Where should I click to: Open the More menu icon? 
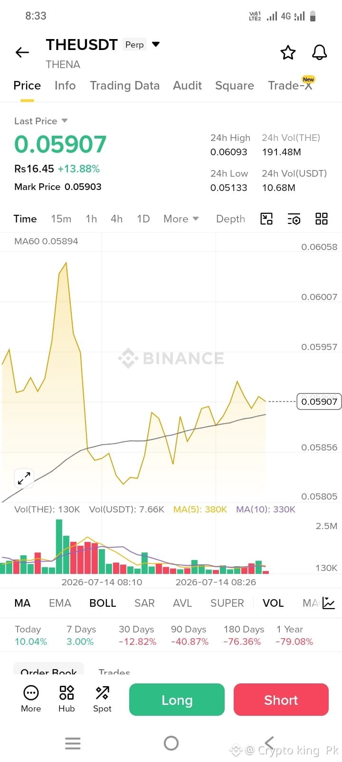[31, 699]
